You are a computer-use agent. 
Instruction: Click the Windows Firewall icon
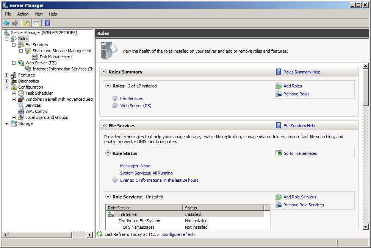click(x=21, y=99)
